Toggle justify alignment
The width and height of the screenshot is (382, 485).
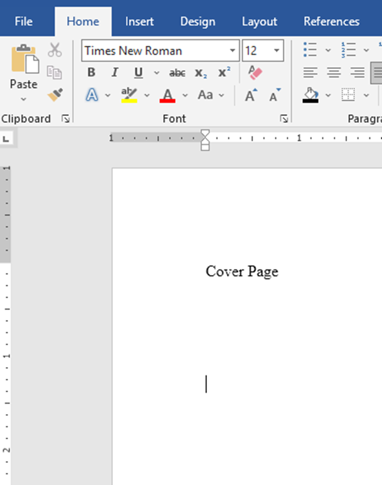coord(377,73)
